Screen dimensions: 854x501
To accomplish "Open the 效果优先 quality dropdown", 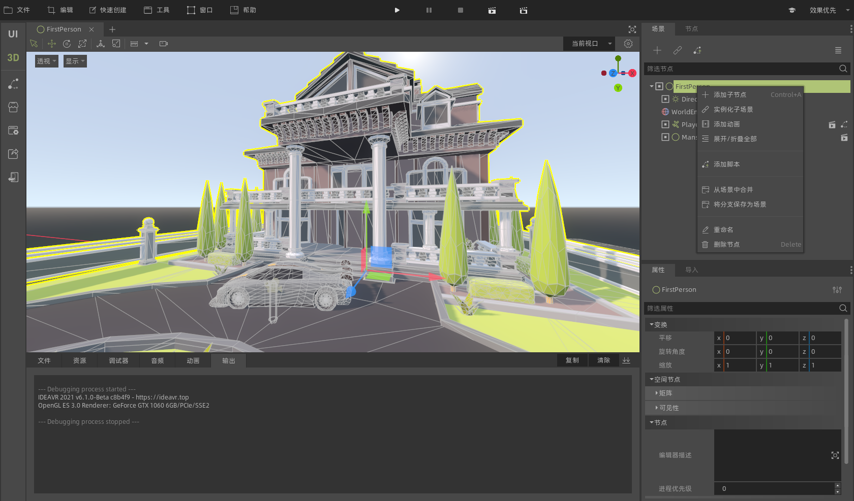I will (829, 10).
